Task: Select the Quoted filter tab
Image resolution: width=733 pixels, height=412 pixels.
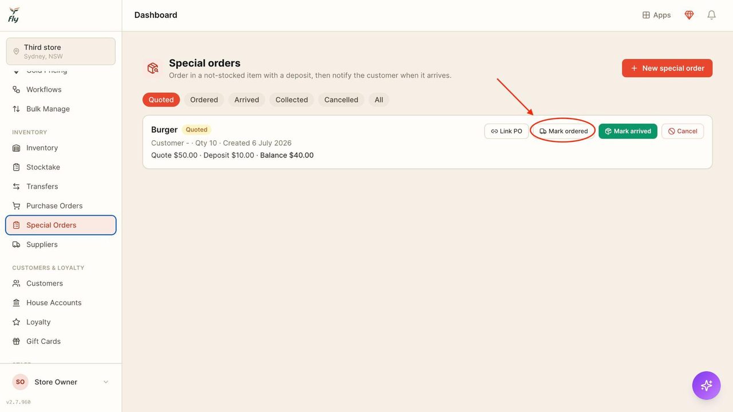Action: pos(161,100)
